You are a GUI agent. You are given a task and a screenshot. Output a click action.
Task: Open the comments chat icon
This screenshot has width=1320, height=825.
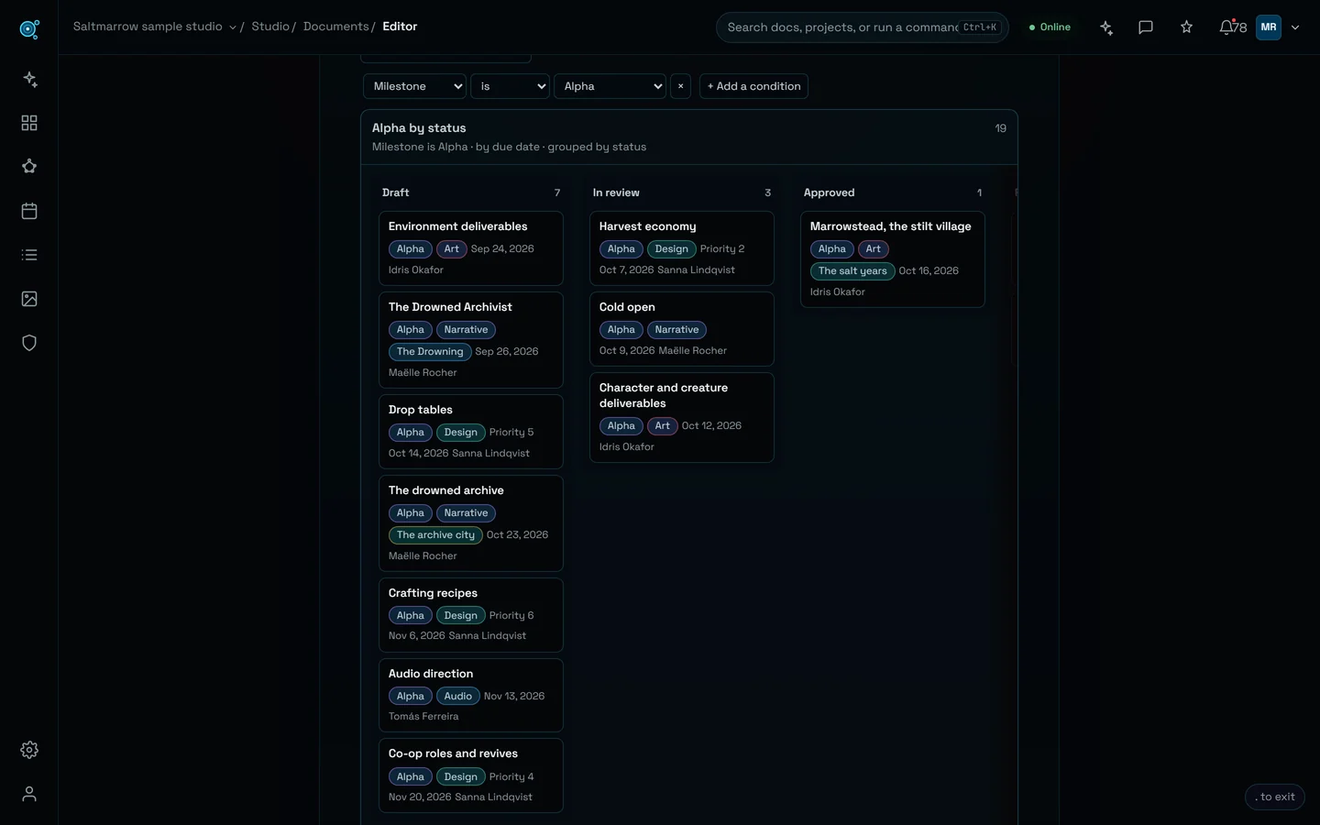click(x=1146, y=27)
